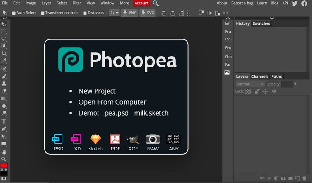This screenshot has height=183, width=312.
Task: Select the Gradient tool
Action: pyautogui.click(x=4, y=98)
